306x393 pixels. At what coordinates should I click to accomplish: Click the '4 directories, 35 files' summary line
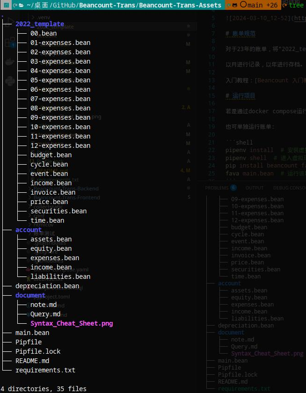44,389
